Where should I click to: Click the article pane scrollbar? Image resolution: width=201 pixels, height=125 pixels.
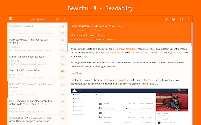(x=192, y=34)
